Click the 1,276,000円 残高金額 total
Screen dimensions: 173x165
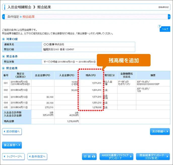(73, 121)
